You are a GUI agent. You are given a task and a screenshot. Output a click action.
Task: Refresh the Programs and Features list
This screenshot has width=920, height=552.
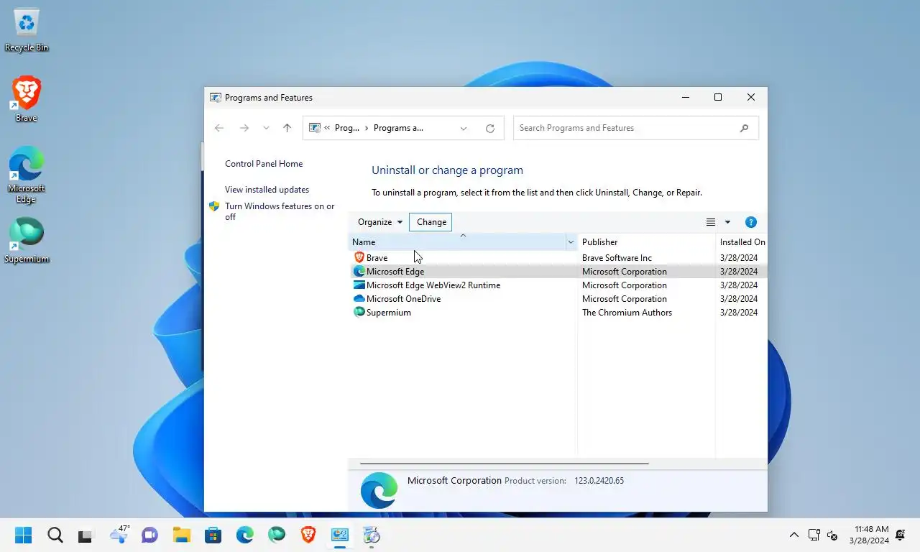pyautogui.click(x=490, y=129)
